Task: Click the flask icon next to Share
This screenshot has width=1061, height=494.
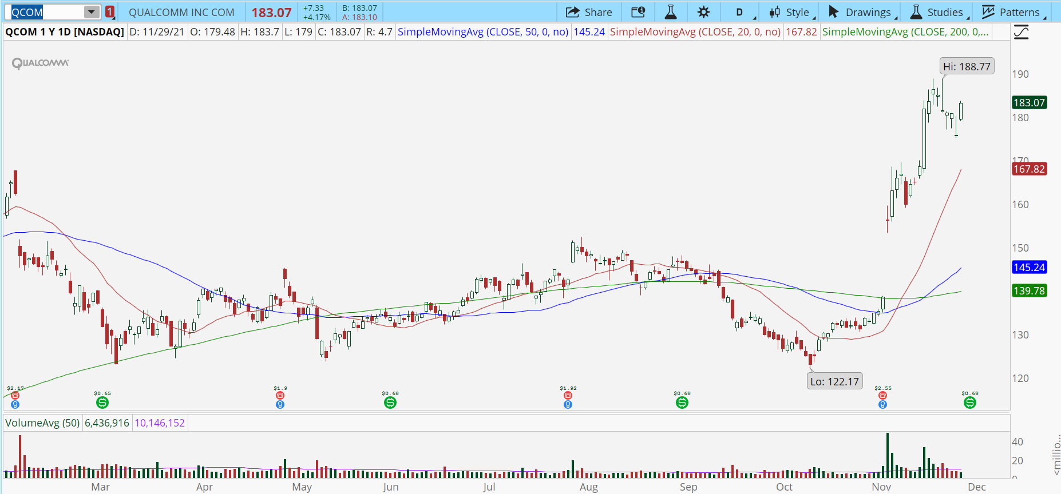Action: (671, 12)
